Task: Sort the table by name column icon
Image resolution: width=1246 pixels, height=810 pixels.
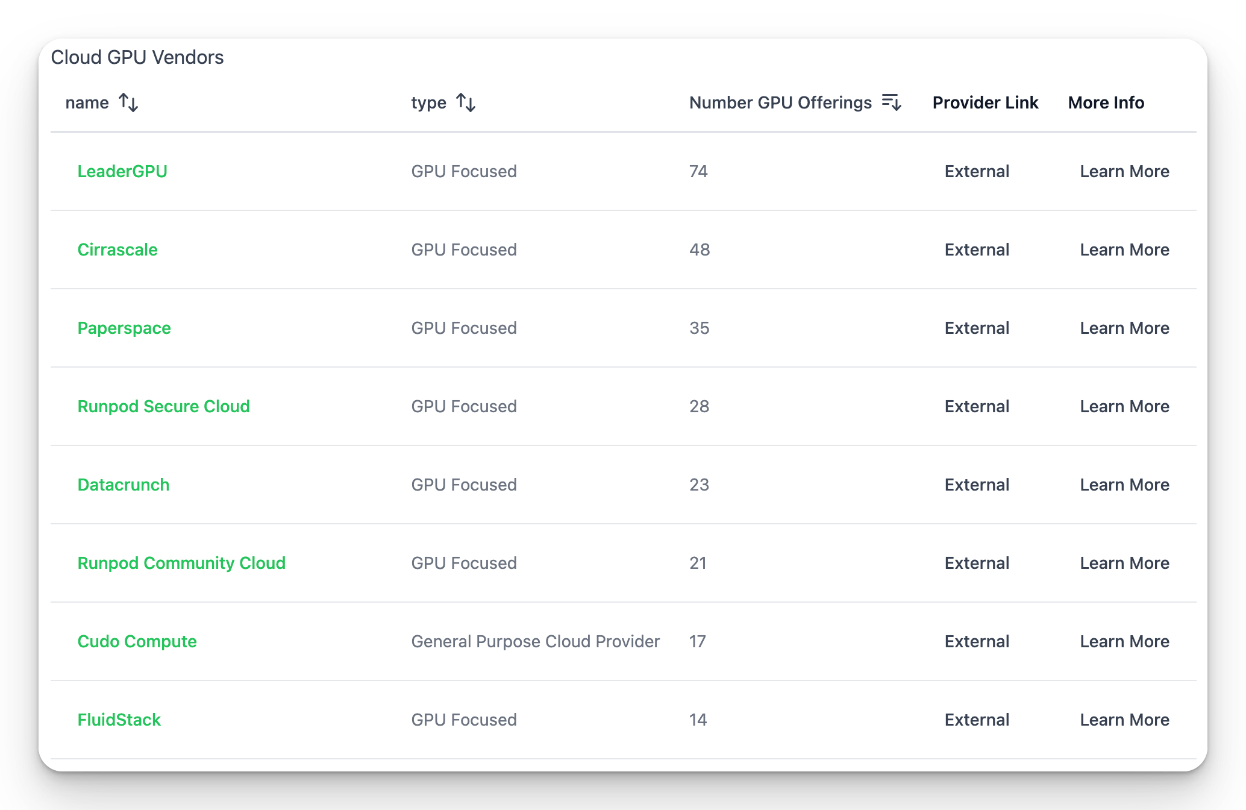Action: coord(128,102)
